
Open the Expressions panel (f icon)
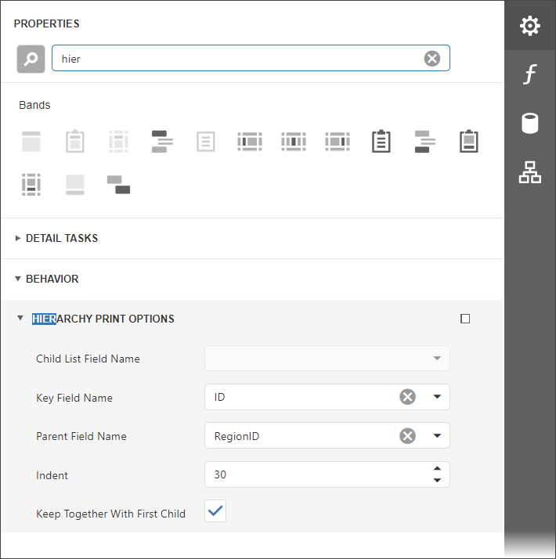pyautogui.click(x=530, y=75)
